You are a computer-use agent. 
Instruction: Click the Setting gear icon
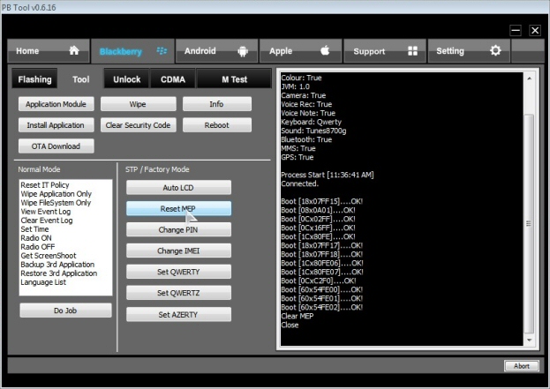click(495, 51)
